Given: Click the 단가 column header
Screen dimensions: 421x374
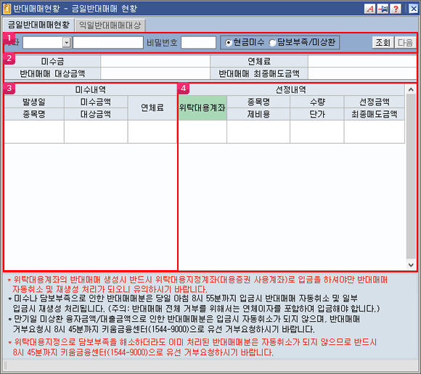Looking at the screenshot, I should click(x=317, y=114).
